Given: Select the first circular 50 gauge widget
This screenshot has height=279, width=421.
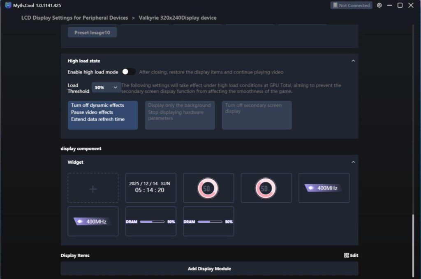Looking at the screenshot, I should (x=208, y=188).
